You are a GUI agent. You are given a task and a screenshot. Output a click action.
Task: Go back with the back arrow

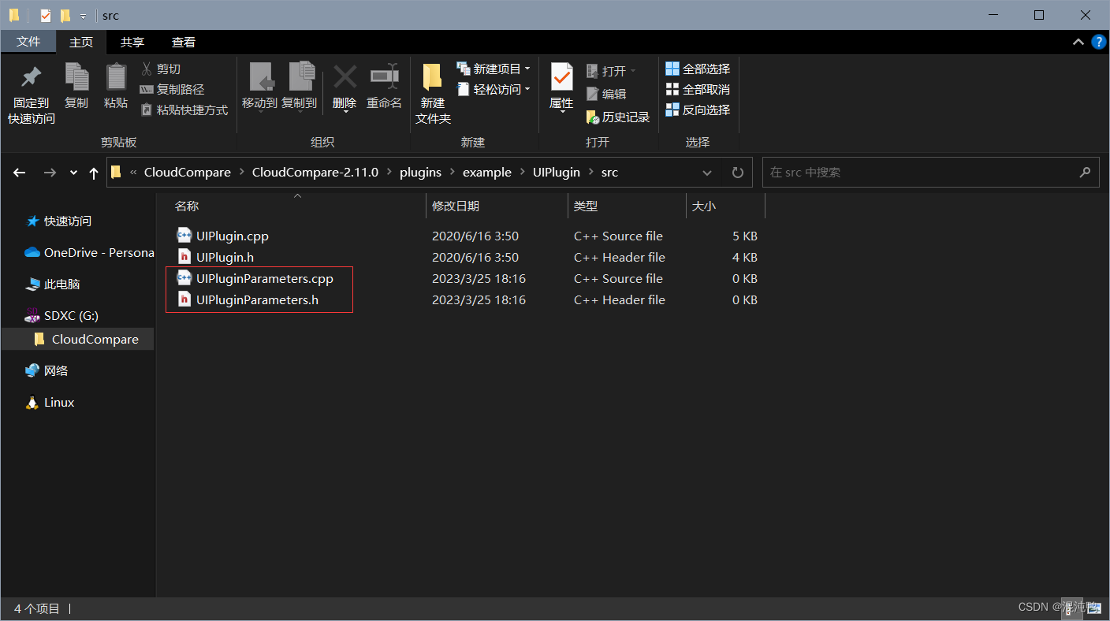[20, 173]
